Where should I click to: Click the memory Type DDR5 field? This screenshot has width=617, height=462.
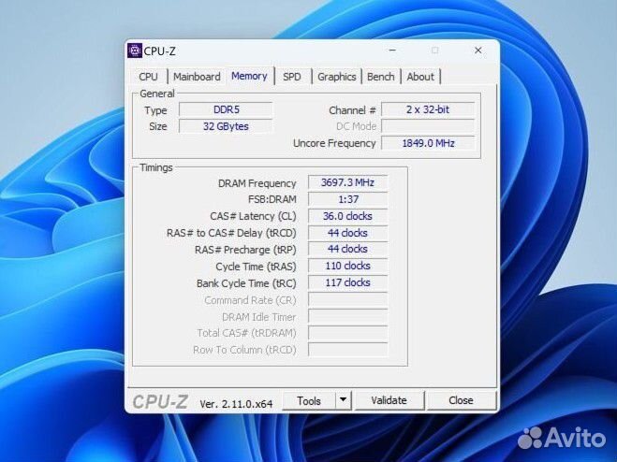(x=225, y=110)
